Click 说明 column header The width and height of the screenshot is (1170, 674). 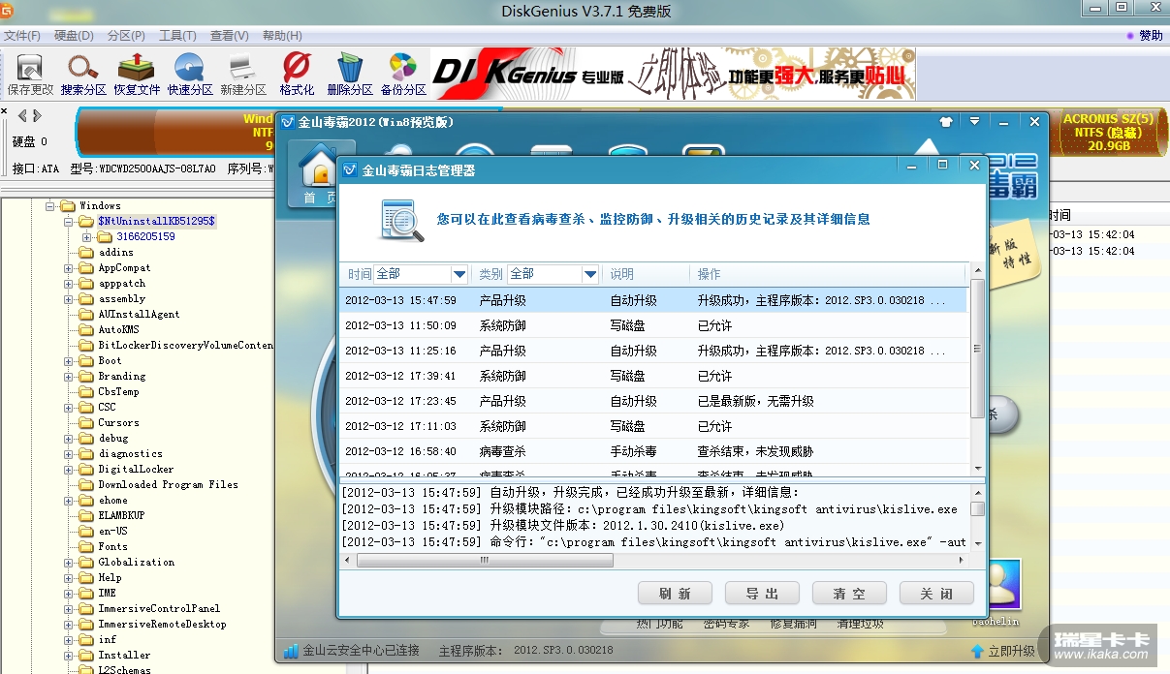click(622, 274)
